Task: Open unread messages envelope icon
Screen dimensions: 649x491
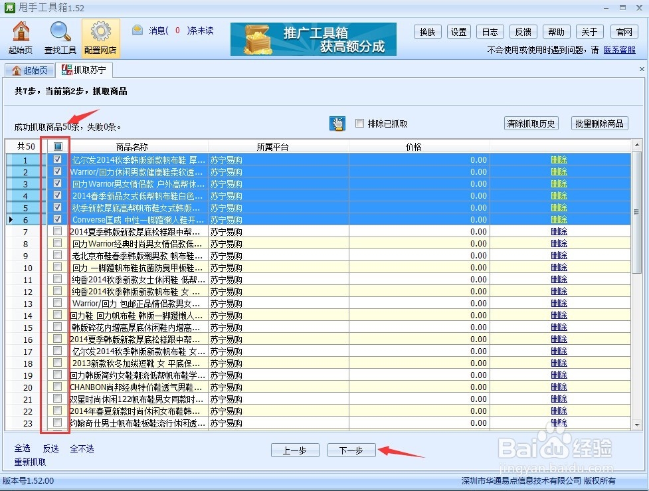Action: (138, 30)
